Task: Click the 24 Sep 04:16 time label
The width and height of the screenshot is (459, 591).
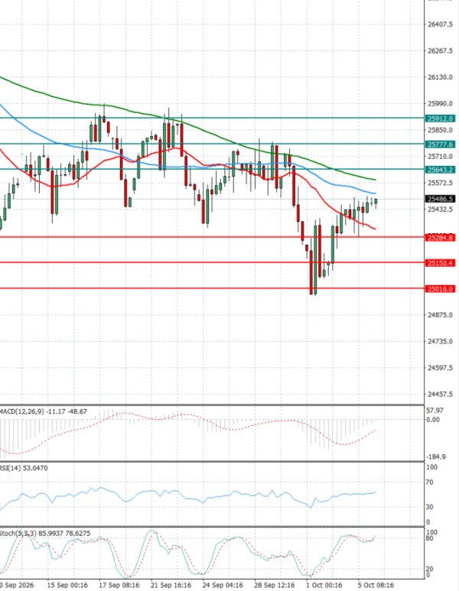Action: pos(223,585)
